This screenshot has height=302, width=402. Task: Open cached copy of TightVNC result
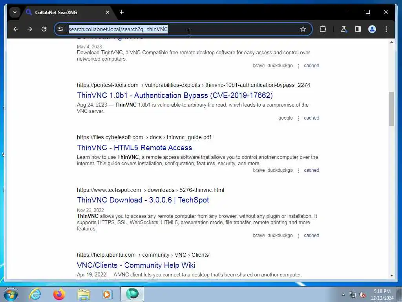pos(311,66)
